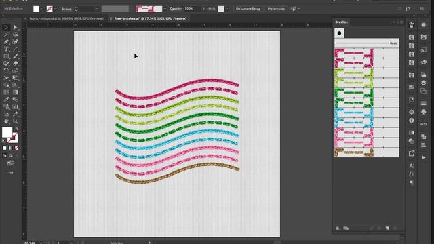The height and width of the screenshot is (244, 434).
Task: Open the Brush Libraries menu button
Action: 338,228
